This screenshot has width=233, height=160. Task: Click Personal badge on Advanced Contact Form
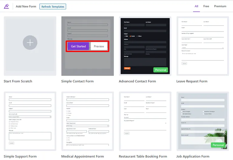(x=160, y=70)
